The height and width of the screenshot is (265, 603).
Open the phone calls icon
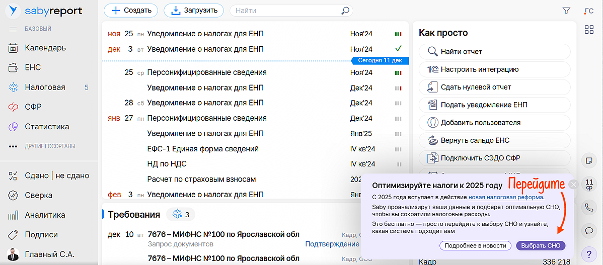click(x=588, y=207)
